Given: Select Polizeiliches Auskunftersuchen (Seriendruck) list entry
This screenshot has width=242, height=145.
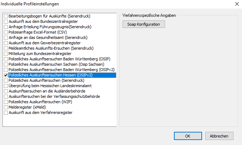Looking at the screenshot, I should point(46,81).
